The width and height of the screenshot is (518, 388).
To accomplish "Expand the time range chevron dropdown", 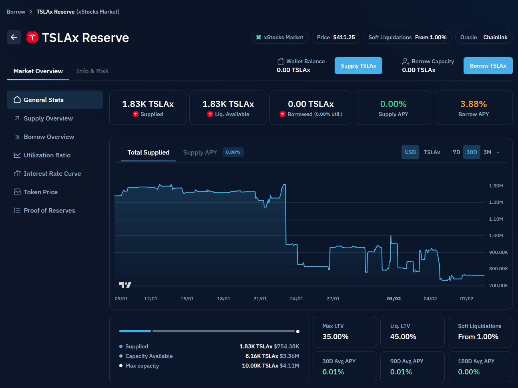I will click(x=498, y=152).
